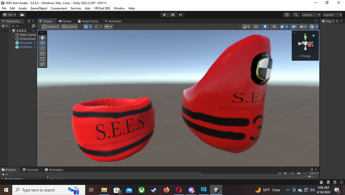
Task: Open the Layout dropdown
Action: point(332,15)
